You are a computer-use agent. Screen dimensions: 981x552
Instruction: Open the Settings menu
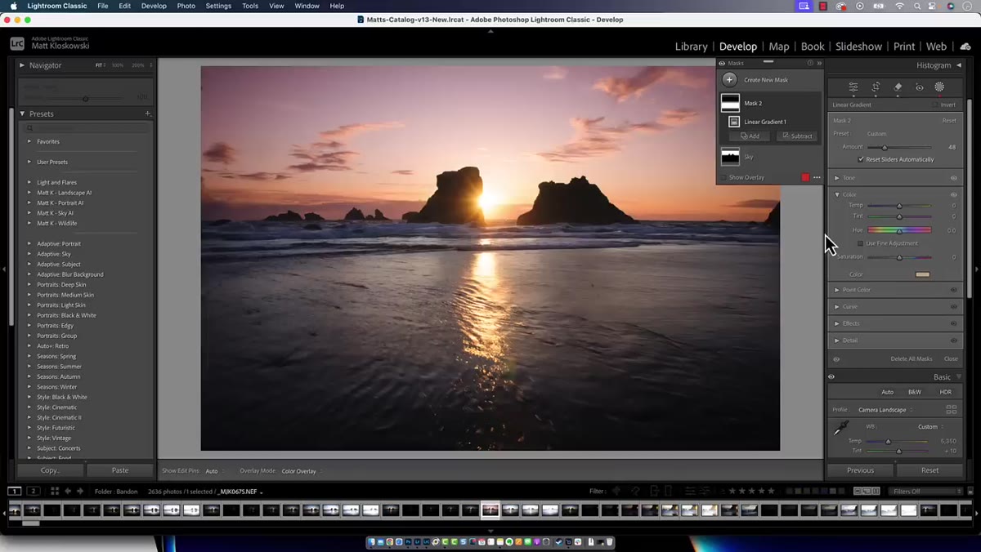point(218,6)
